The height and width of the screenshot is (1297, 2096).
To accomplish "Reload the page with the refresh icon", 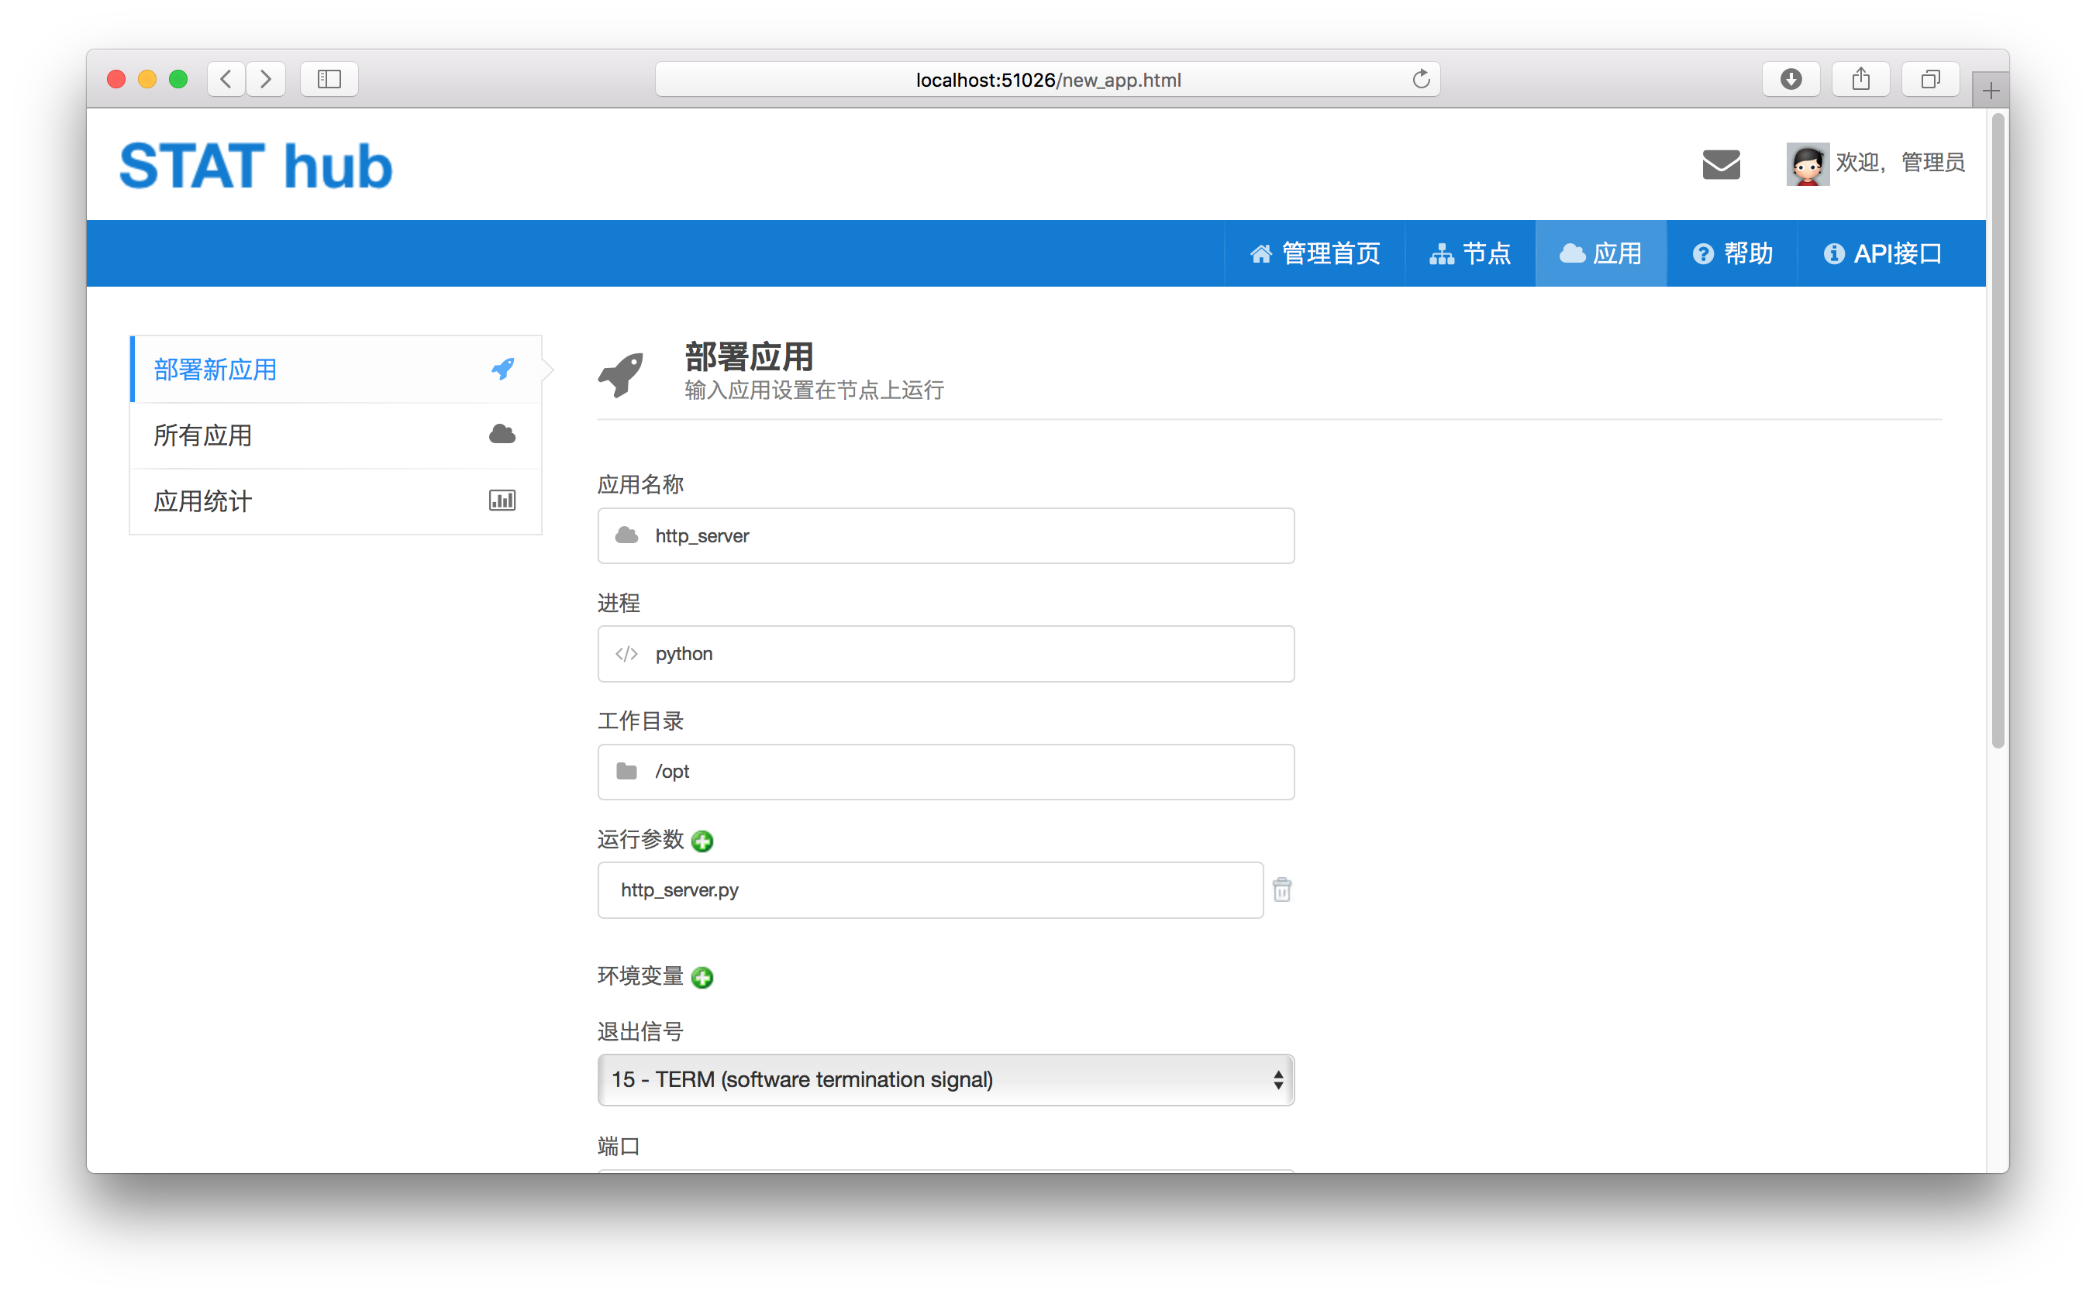I will 1421,79.
